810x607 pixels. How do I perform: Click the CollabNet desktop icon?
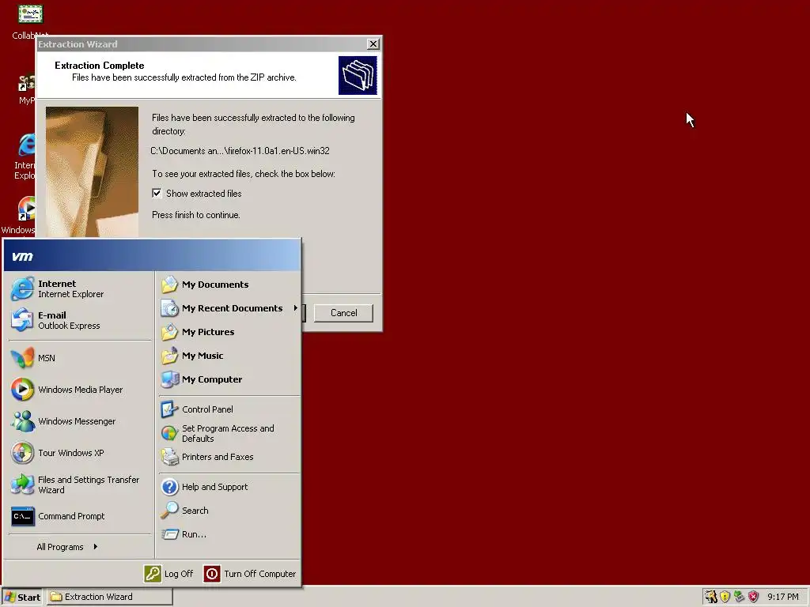point(30,21)
